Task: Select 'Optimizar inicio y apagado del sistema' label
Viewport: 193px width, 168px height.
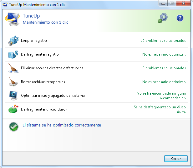Action: [x=53, y=96]
